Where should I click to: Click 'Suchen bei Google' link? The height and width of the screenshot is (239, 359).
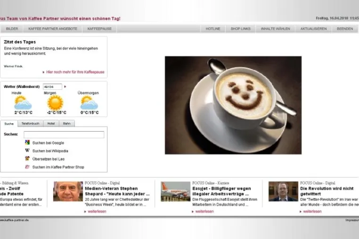[48, 143]
